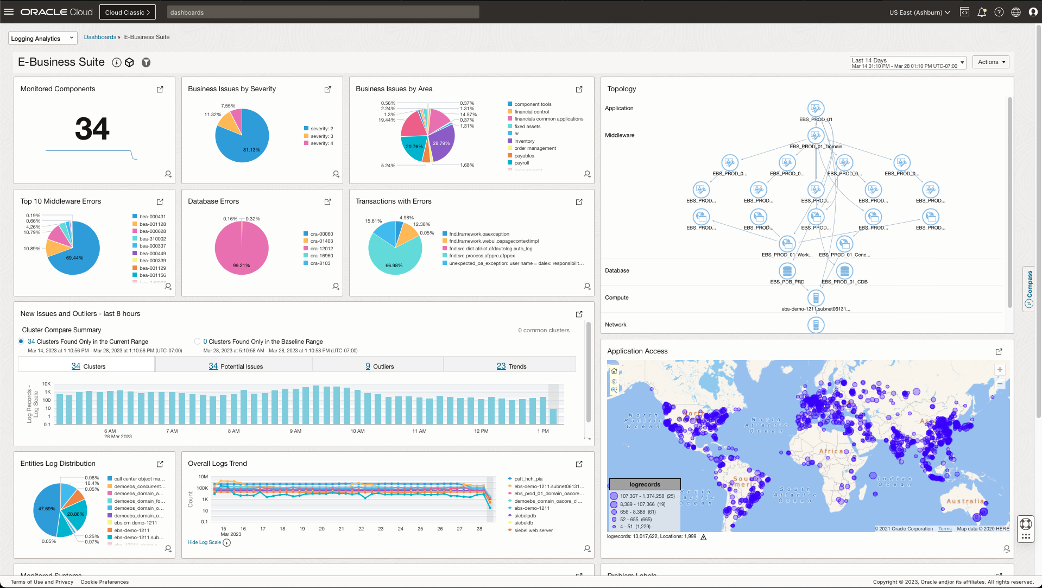This screenshot has width=1042, height=588.
Task: Pop out the Application Access map widget
Action: coord(999,352)
